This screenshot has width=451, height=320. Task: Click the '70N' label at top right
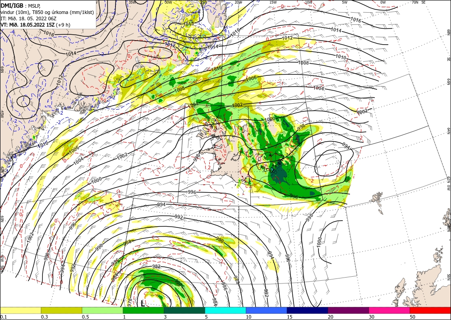pyautogui.click(x=415, y=2)
